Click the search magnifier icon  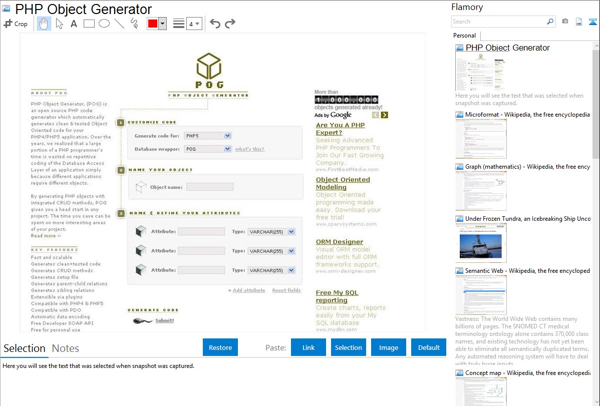550,22
